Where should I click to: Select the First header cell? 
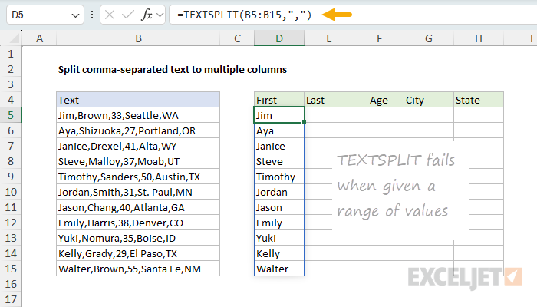[x=278, y=100]
